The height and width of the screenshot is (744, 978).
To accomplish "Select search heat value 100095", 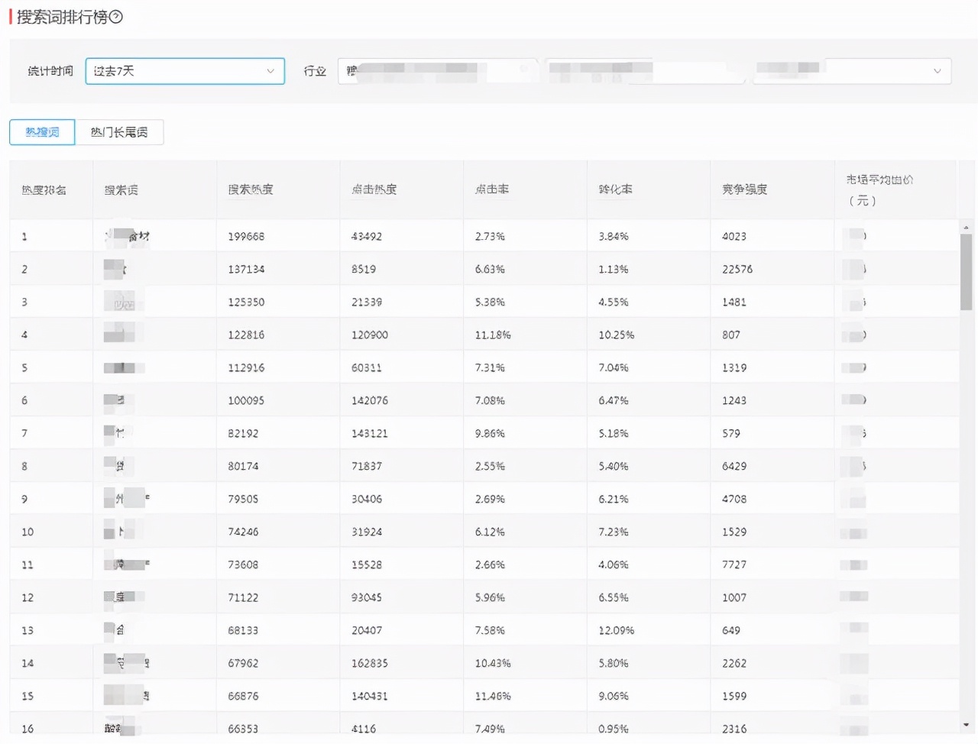I will pyautogui.click(x=246, y=401).
